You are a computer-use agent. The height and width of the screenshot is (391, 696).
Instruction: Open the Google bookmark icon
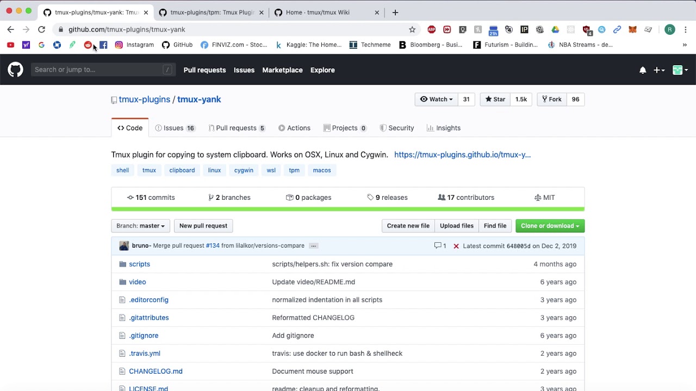(41, 45)
